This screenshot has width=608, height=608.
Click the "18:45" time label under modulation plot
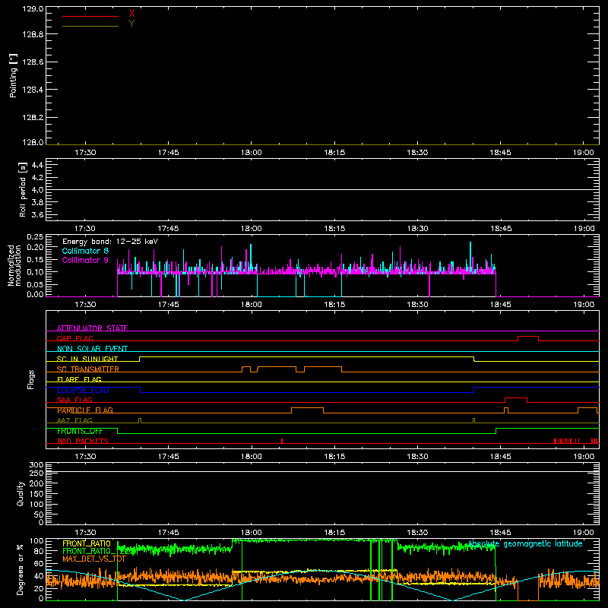pos(501,305)
